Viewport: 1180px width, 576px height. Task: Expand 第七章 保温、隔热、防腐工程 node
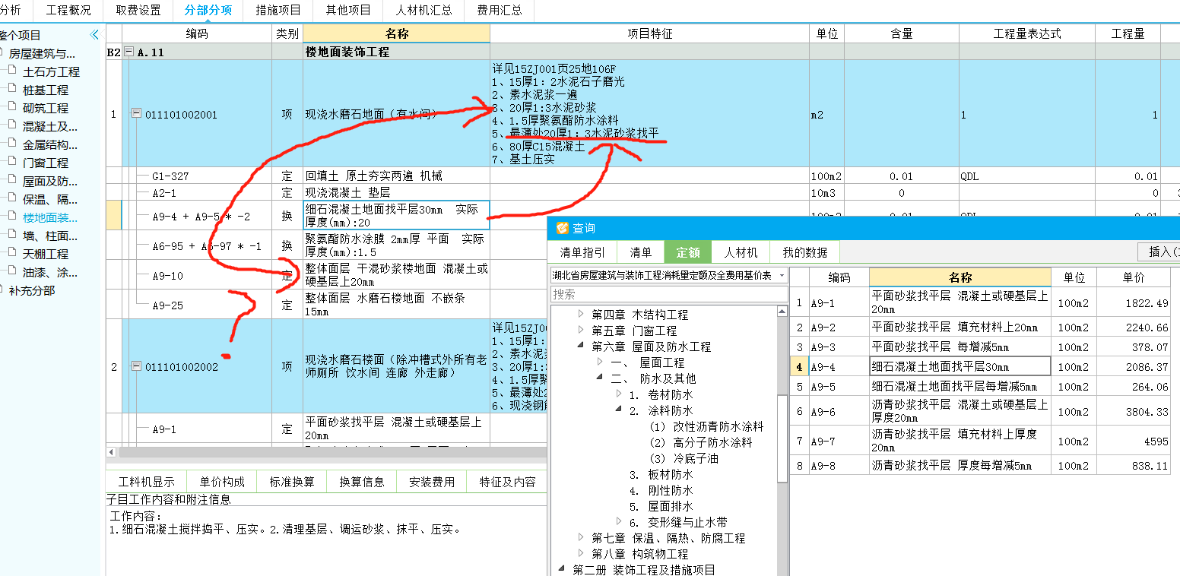pos(582,538)
